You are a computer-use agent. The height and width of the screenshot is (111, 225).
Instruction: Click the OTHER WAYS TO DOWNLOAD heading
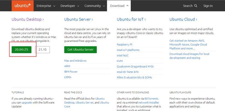tap(133, 92)
